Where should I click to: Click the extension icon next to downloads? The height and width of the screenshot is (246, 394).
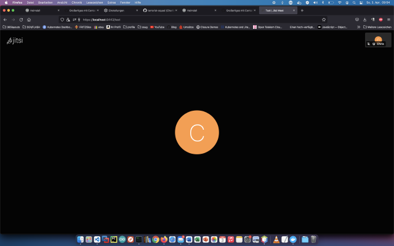tap(373, 20)
